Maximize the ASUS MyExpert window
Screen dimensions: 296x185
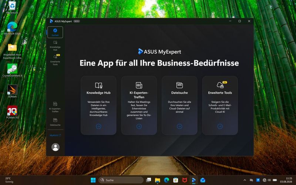click(x=239, y=21)
